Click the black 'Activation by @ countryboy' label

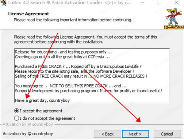pos(28,134)
